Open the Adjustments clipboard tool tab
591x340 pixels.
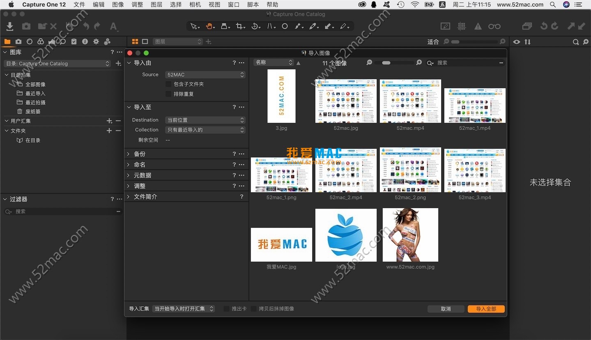pyautogui.click(x=74, y=41)
